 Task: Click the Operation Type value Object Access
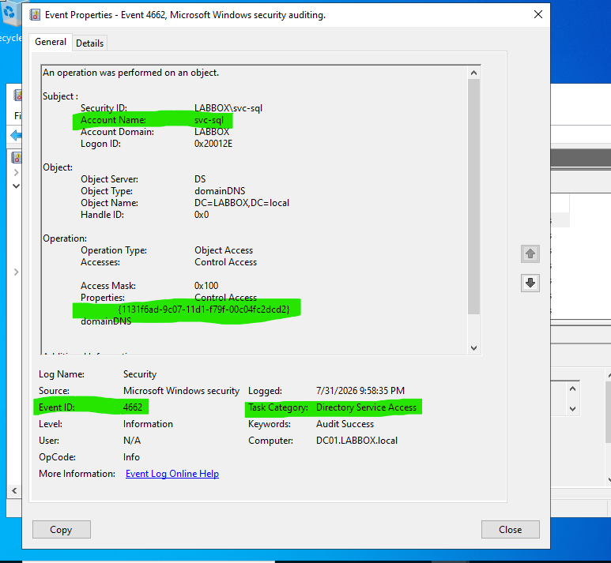coord(223,250)
